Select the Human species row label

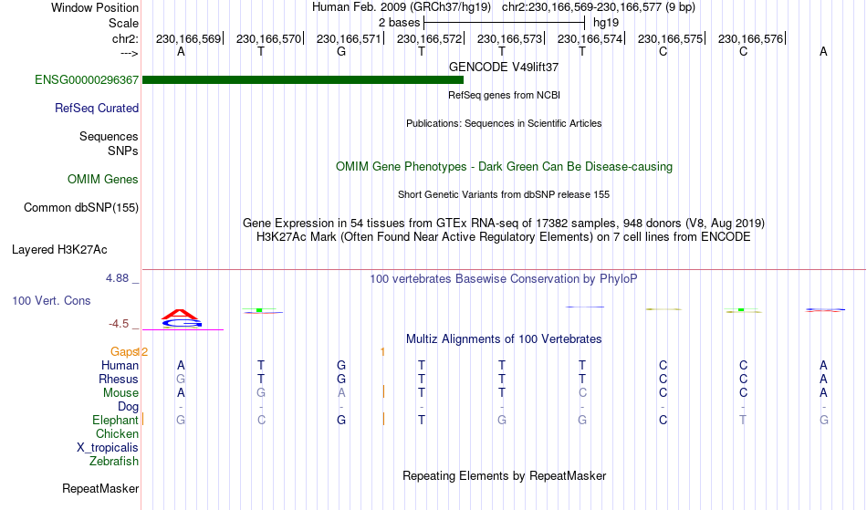pyautogui.click(x=120, y=365)
